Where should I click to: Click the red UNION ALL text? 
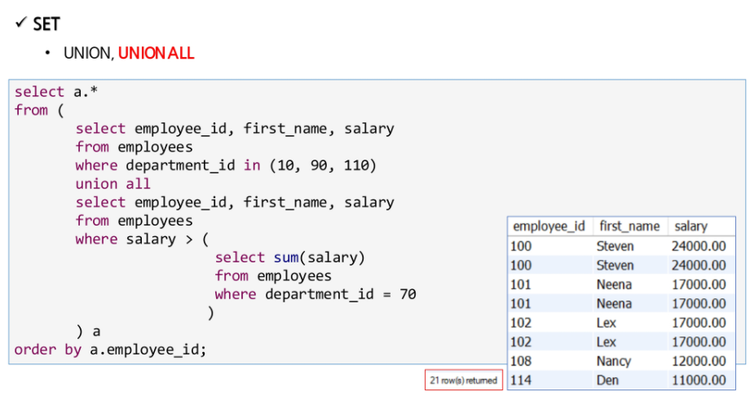click(x=156, y=53)
